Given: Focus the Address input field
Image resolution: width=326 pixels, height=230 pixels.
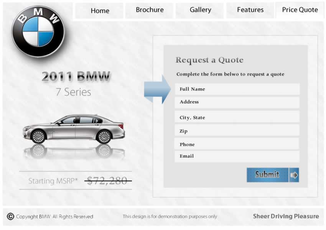Looking at the screenshot, I should [x=237, y=102].
